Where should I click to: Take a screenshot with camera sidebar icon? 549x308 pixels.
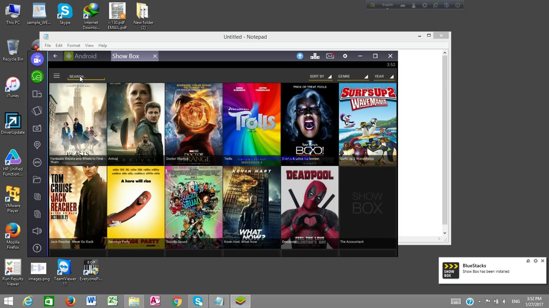pos(37,128)
